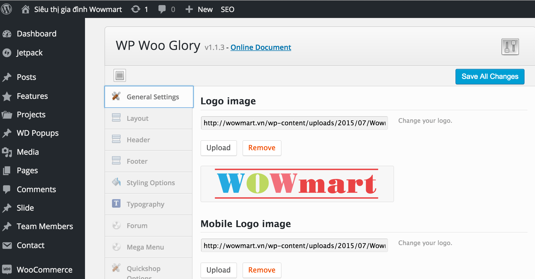Open the Footer settings tab
This screenshot has width=535, height=279.
click(x=148, y=161)
